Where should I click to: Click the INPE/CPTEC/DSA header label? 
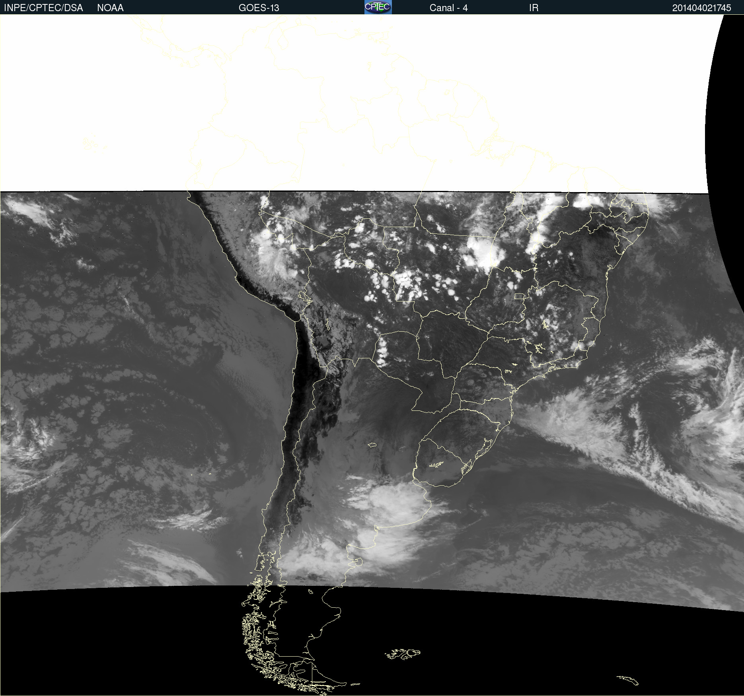43,8
